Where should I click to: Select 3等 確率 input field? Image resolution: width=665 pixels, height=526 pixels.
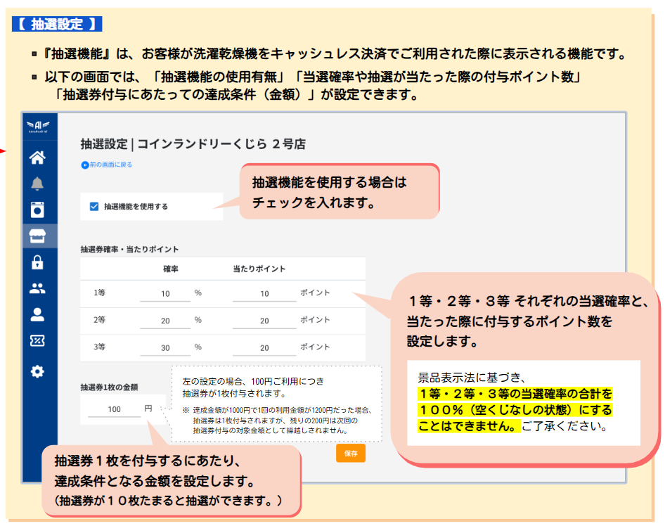pos(165,348)
